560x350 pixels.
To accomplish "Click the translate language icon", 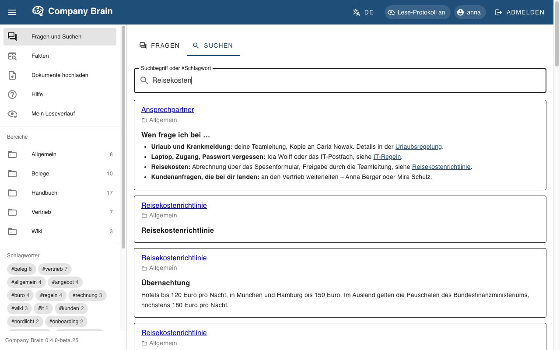I will click(x=356, y=12).
